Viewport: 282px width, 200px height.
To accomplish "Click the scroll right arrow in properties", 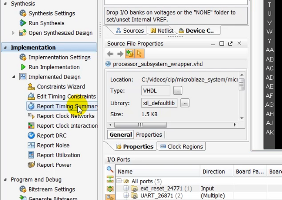I will [x=235, y=125].
